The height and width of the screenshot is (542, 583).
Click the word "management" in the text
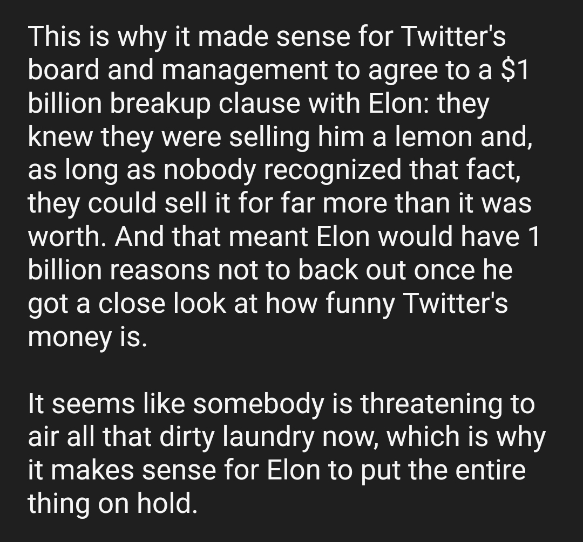(245, 70)
